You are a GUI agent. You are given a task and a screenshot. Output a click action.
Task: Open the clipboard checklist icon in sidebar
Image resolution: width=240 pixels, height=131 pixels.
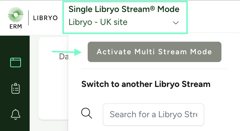click(15, 88)
